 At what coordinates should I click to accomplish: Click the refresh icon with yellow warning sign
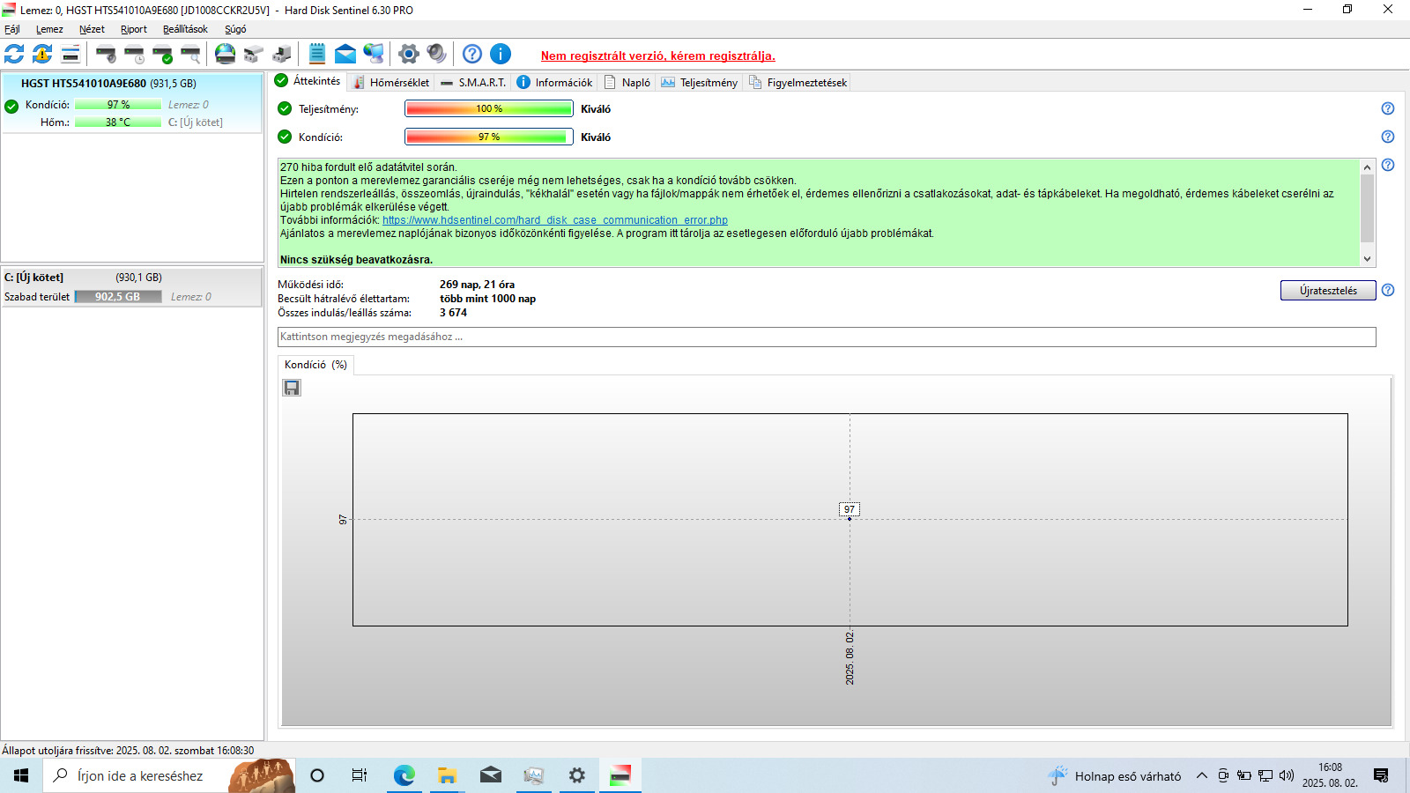pos(42,54)
